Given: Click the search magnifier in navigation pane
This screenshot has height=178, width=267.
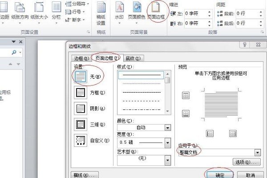Looking at the screenshot, I should 14,52.
